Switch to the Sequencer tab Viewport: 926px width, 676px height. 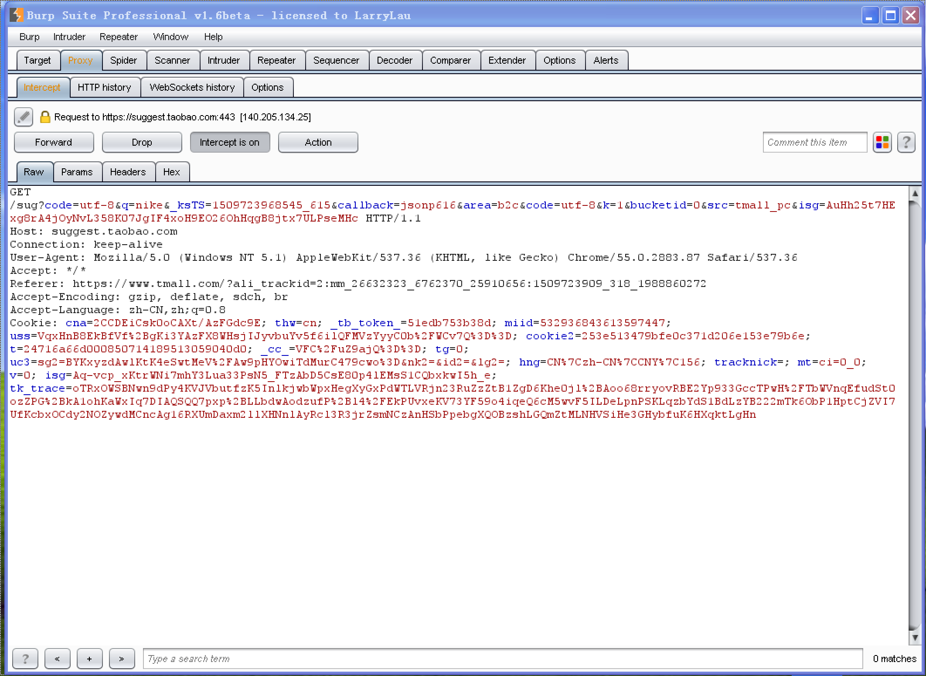336,60
